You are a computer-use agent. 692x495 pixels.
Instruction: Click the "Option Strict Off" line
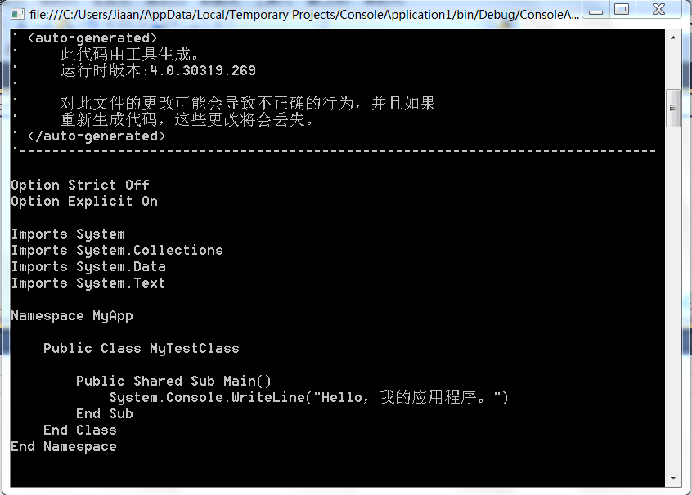(80, 185)
